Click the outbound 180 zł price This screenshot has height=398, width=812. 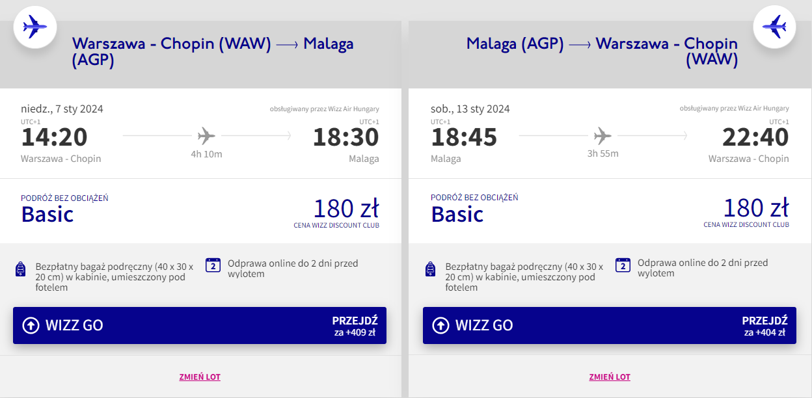[346, 209]
